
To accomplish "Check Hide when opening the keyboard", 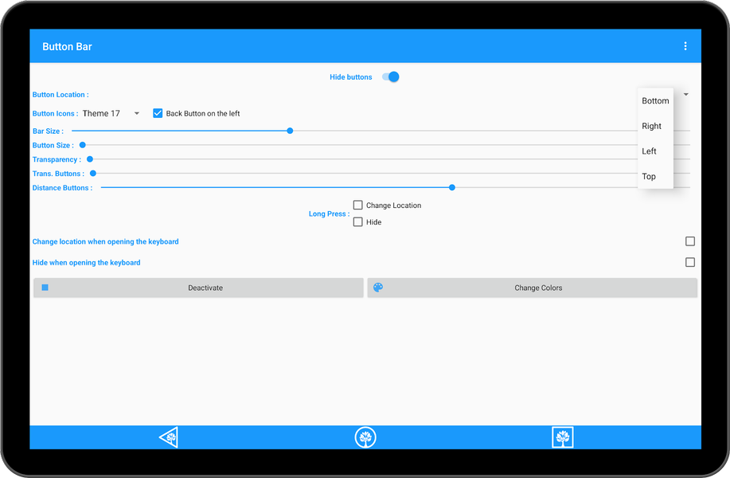I will (690, 262).
